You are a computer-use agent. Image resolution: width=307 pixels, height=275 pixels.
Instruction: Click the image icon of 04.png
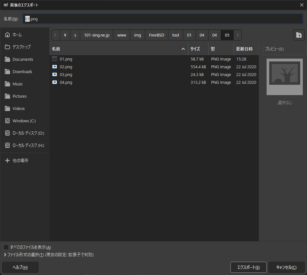pos(55,82)
